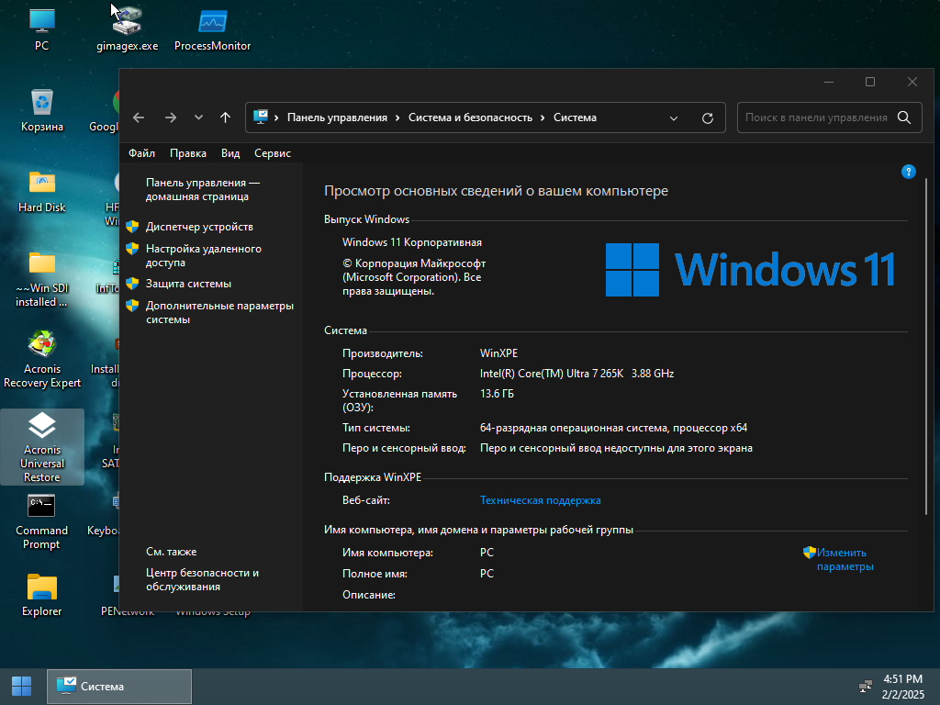
Task: Click the См. также heading
Action: pyautogui.click(x=171, y=552)
